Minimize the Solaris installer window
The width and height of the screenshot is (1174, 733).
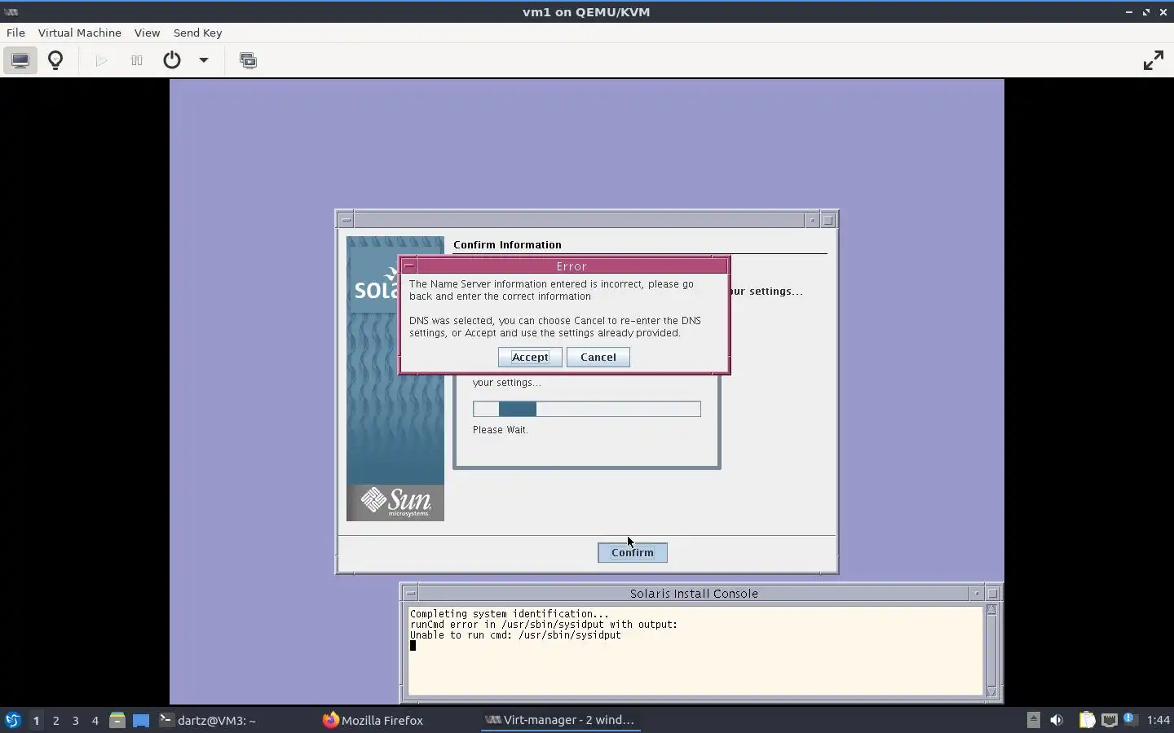click(x=812, y=220)
